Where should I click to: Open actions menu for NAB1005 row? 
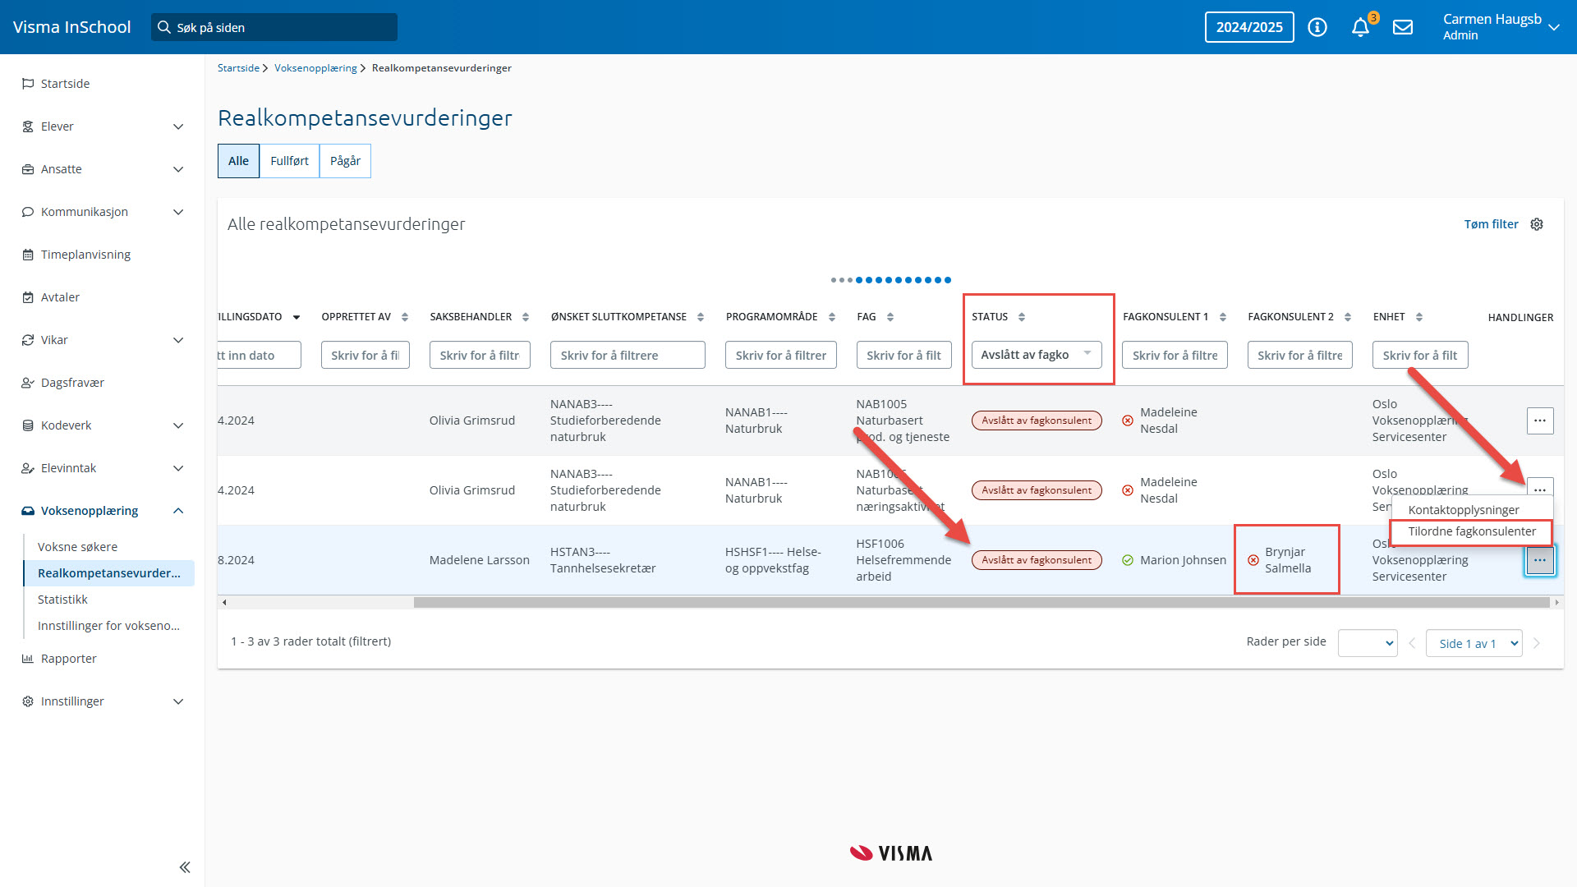1540,421
